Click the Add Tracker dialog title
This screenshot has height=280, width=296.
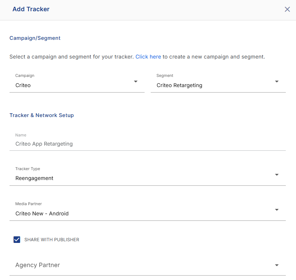pos(31,9)
